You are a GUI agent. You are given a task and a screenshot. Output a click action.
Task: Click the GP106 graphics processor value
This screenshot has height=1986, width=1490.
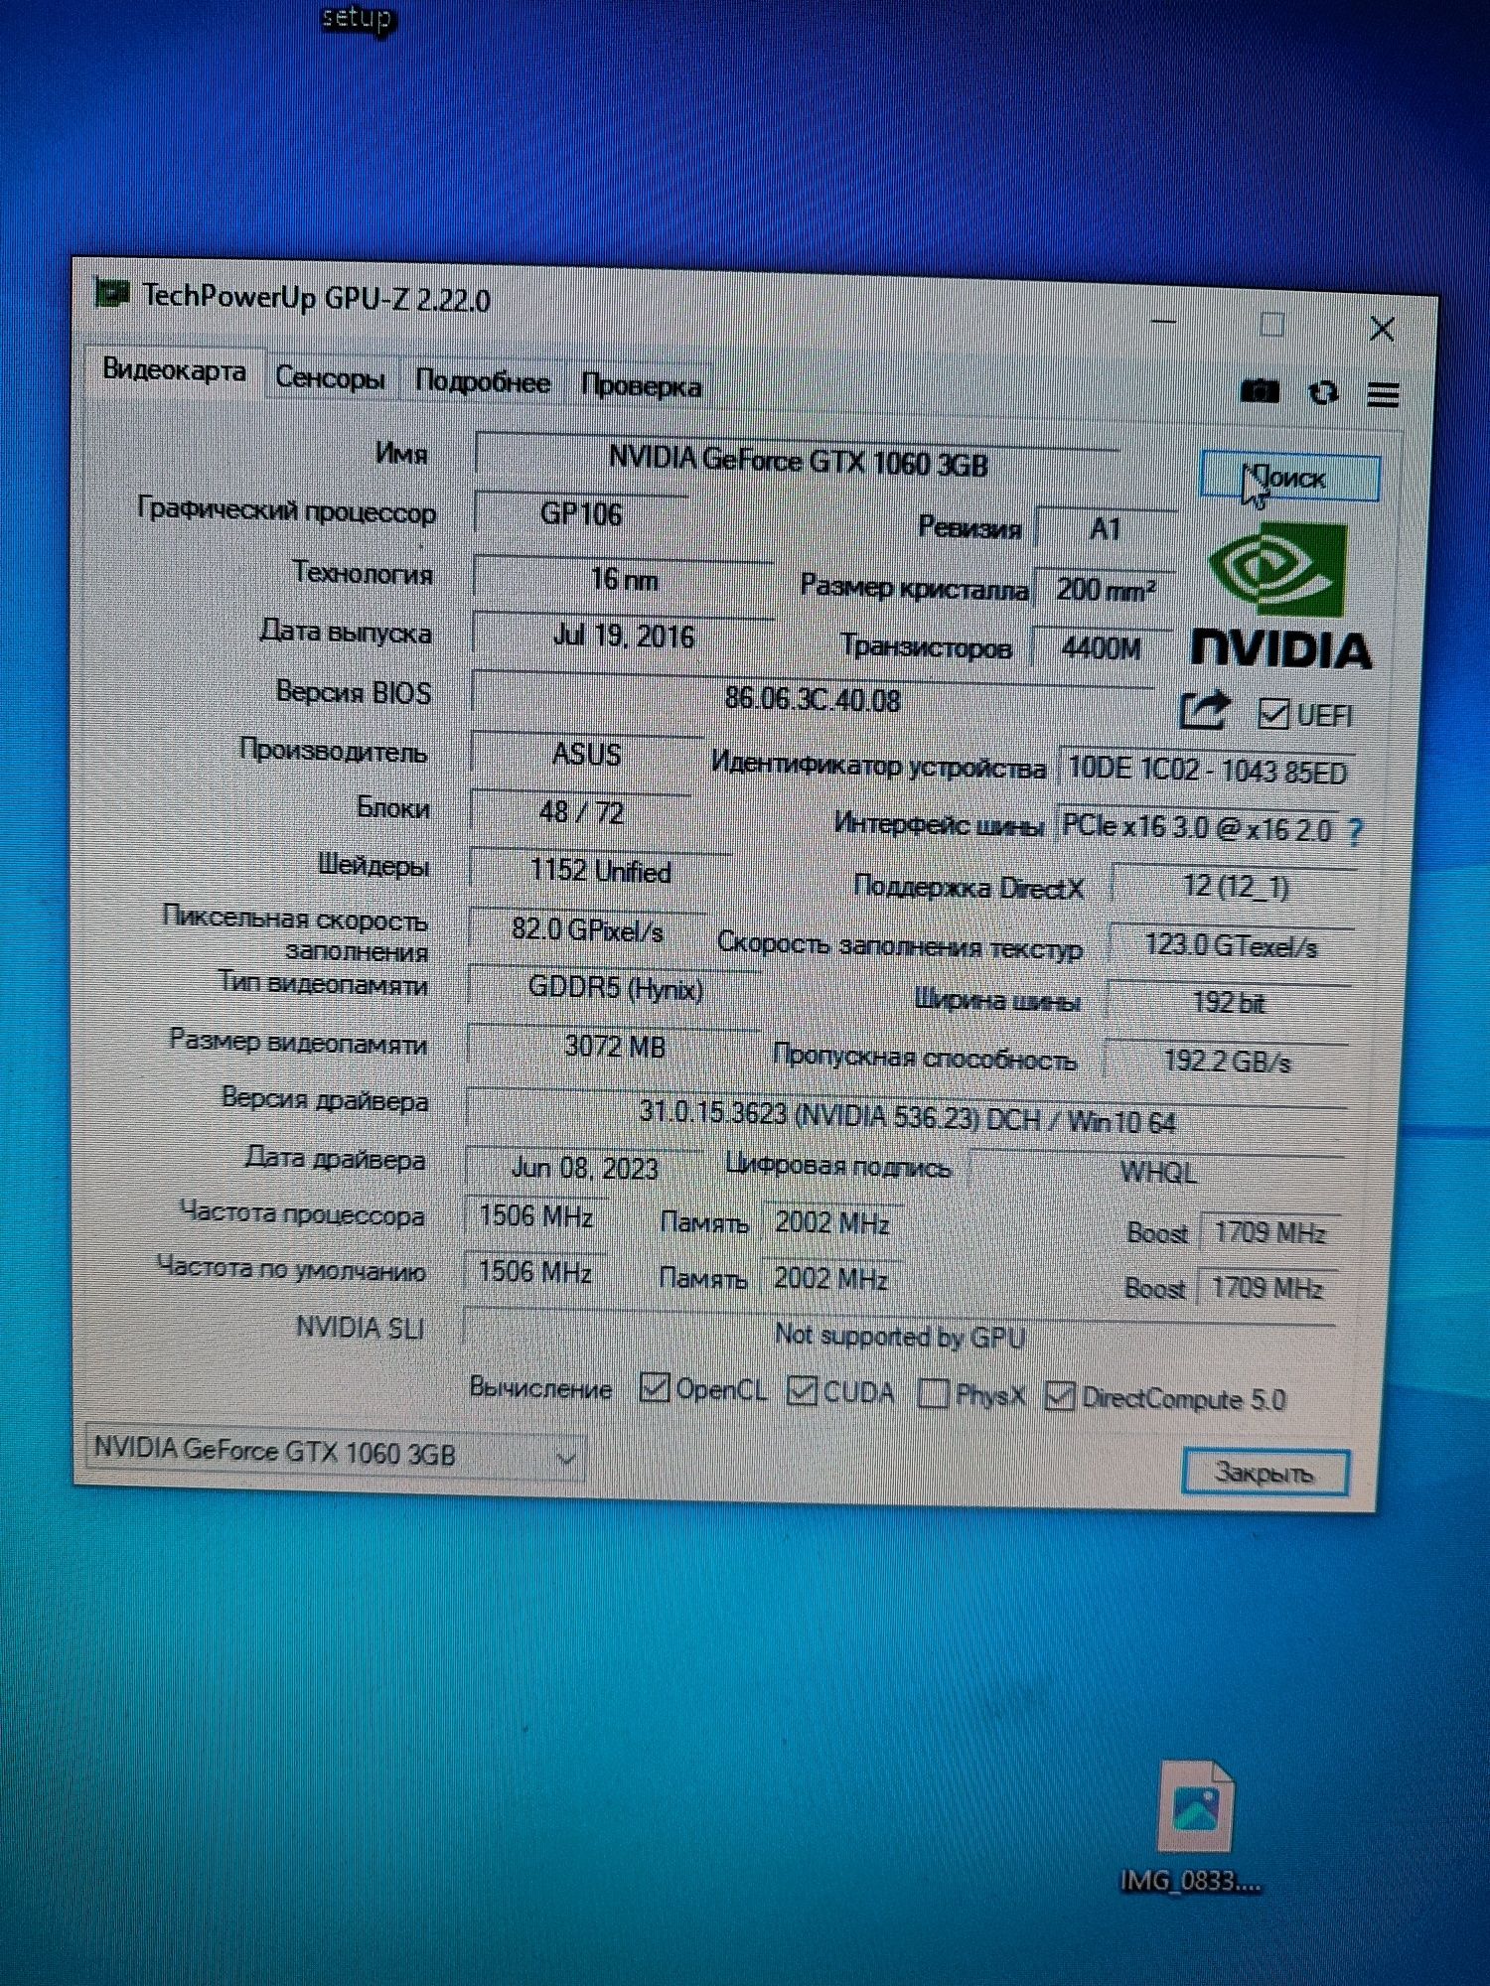[581, 514]
